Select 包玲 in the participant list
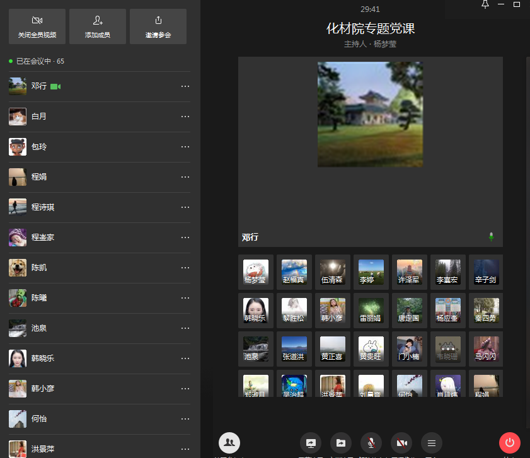The width and height of the screenshot is (530, 458). (39, 147)
